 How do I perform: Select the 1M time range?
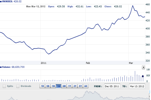[53, 86]
